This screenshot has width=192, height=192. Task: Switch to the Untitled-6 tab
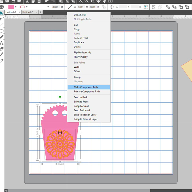point(28,12)
